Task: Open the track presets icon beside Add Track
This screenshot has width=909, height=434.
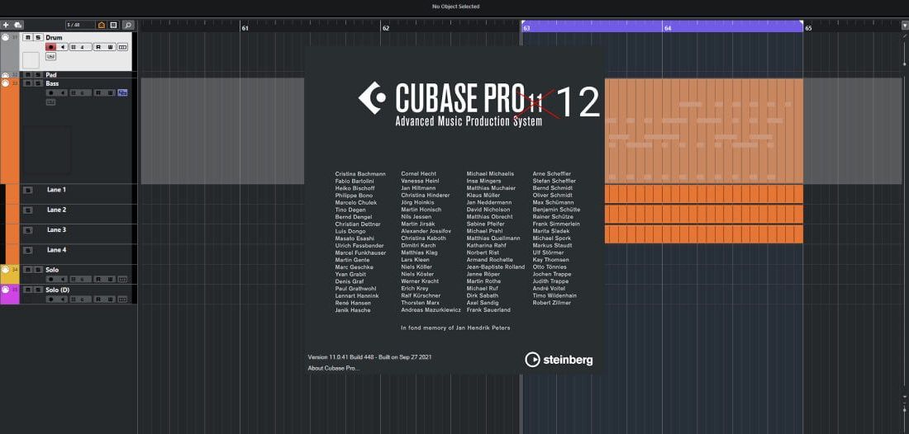Action: (17, 25)
